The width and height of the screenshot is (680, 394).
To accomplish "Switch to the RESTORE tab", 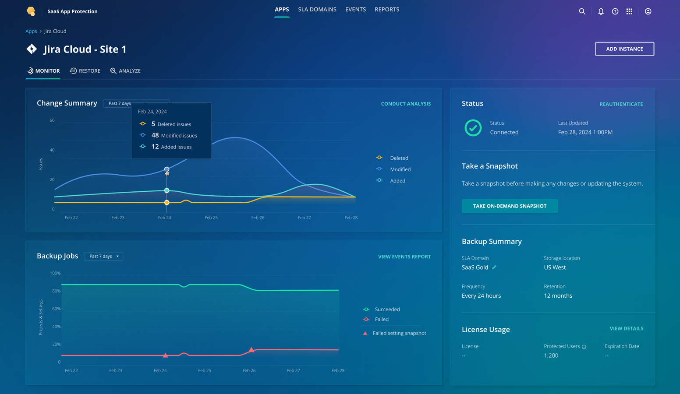I will click(x=85, y=70).
